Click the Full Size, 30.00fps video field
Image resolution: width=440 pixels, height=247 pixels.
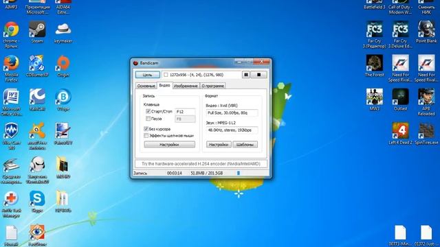[x=232, y=113]
